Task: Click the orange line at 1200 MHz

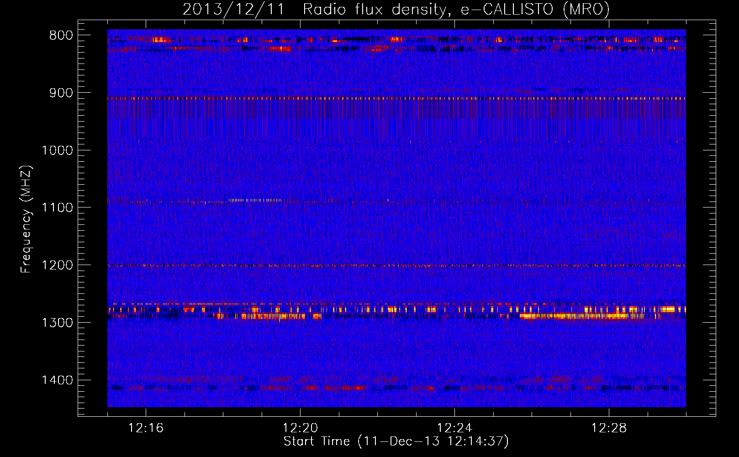Action: 396,266
